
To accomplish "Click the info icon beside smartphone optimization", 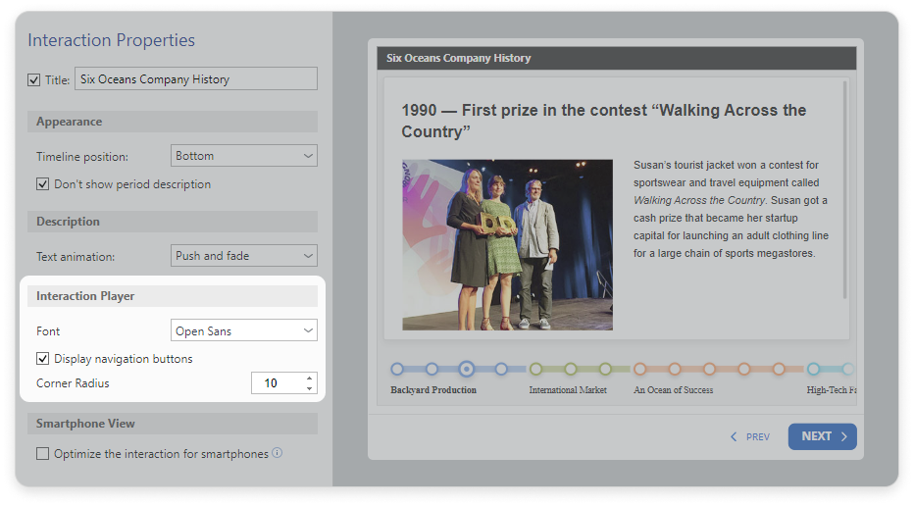I will 277,453.
